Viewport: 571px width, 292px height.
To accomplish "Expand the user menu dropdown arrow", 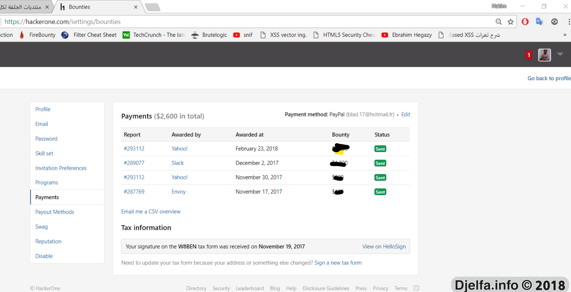I will (x=560, y=54).
